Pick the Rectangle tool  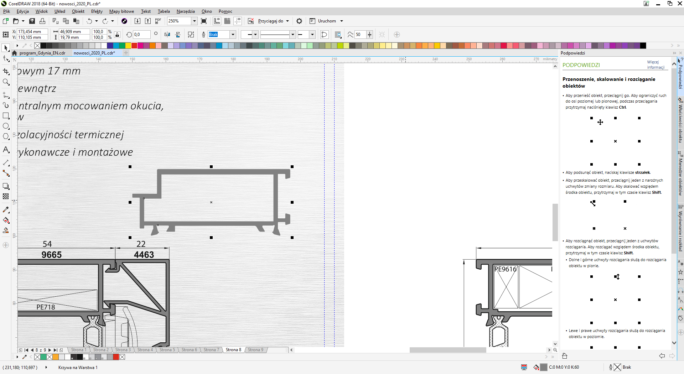click(6, 116)
